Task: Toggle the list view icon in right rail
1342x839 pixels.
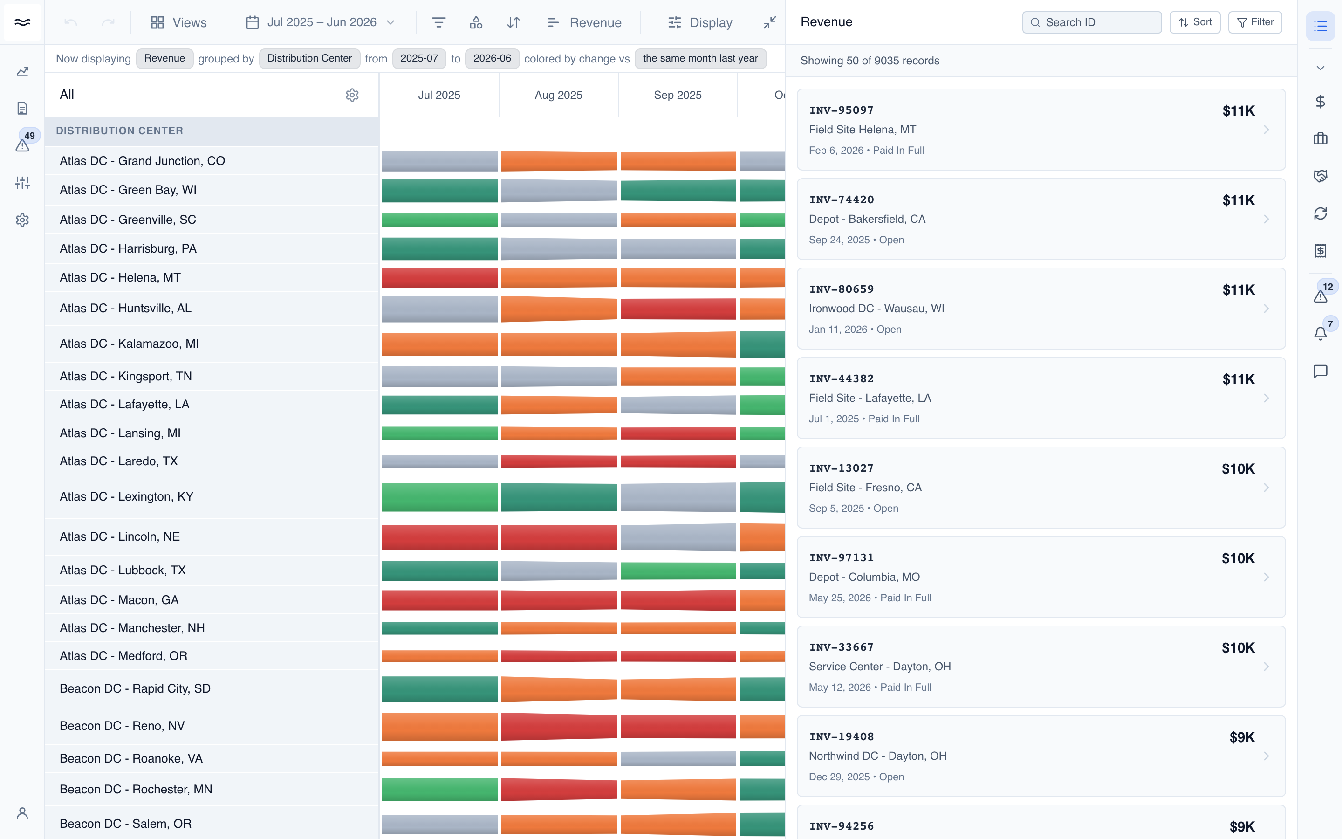Action: (x=1321, y=26)
